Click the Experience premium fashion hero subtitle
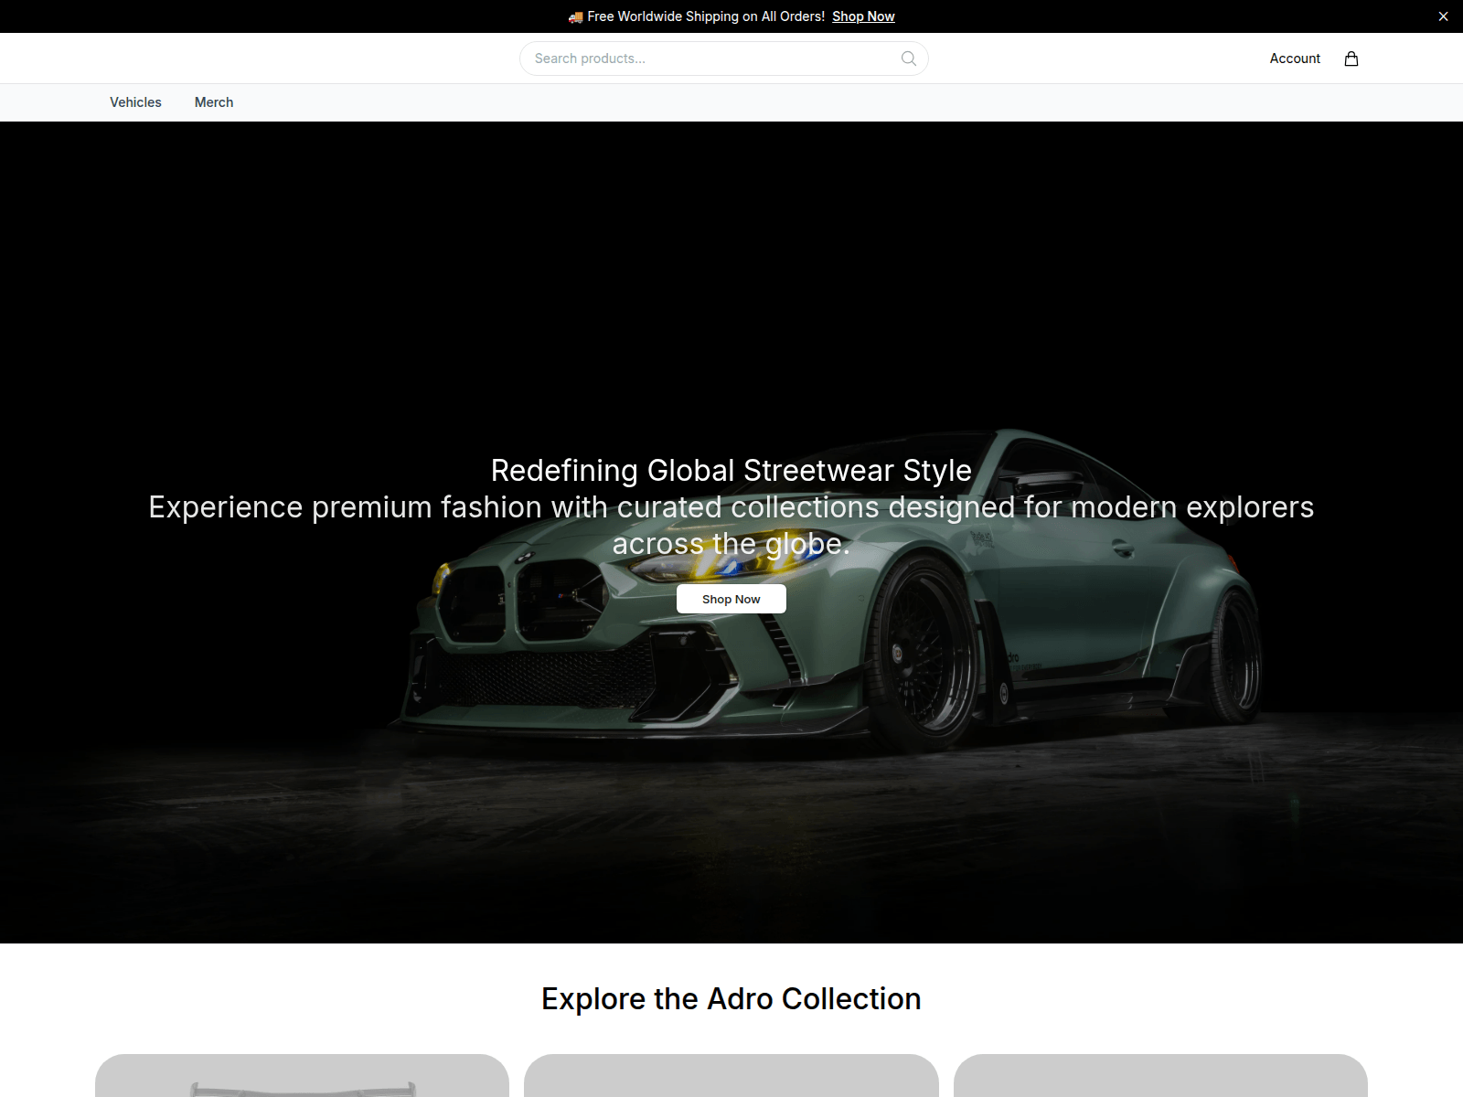 tap(731, 525)
